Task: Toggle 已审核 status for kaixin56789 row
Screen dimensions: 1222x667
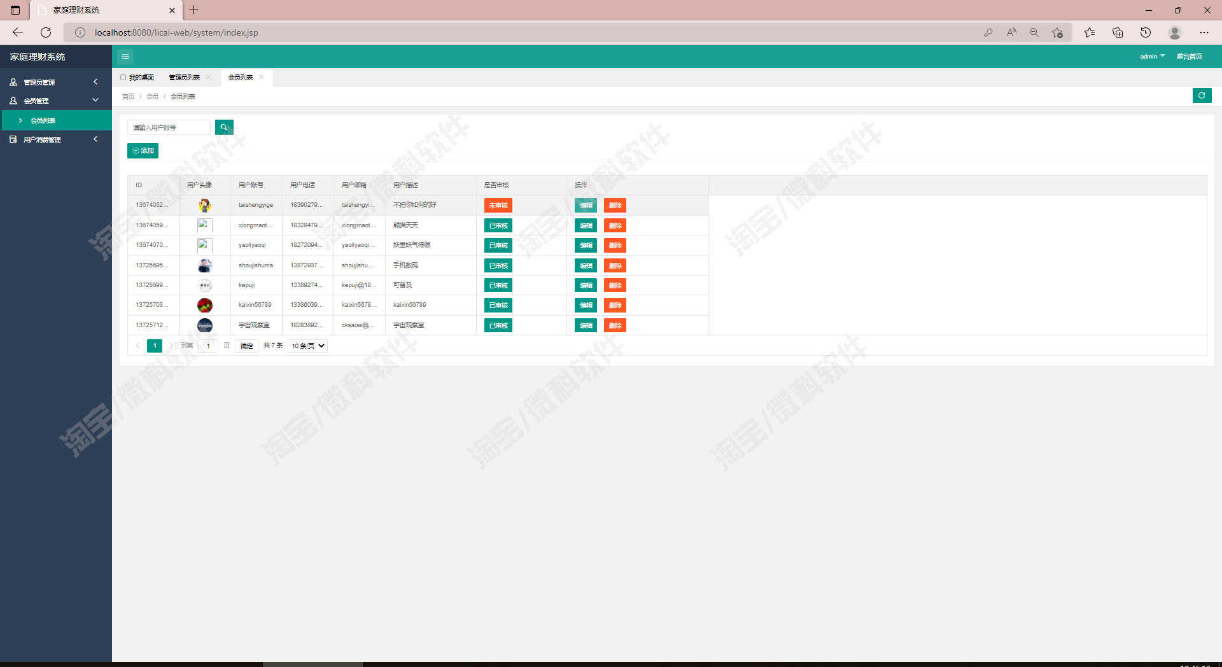Action: click(x=498, y=305)
